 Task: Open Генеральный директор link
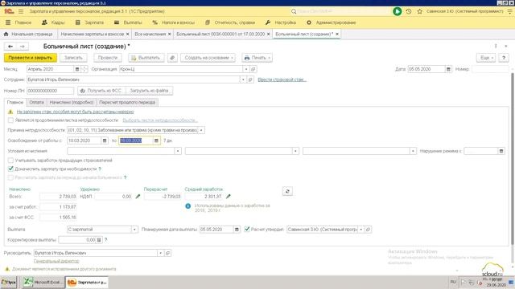[56, 261]
